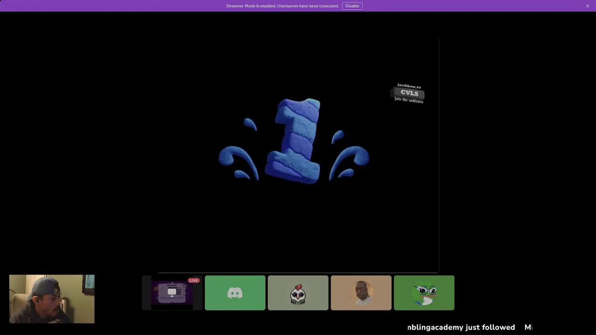Click the webcam overlay feed
The height and width of the screenshot is (335, 596).
(52, 299)
